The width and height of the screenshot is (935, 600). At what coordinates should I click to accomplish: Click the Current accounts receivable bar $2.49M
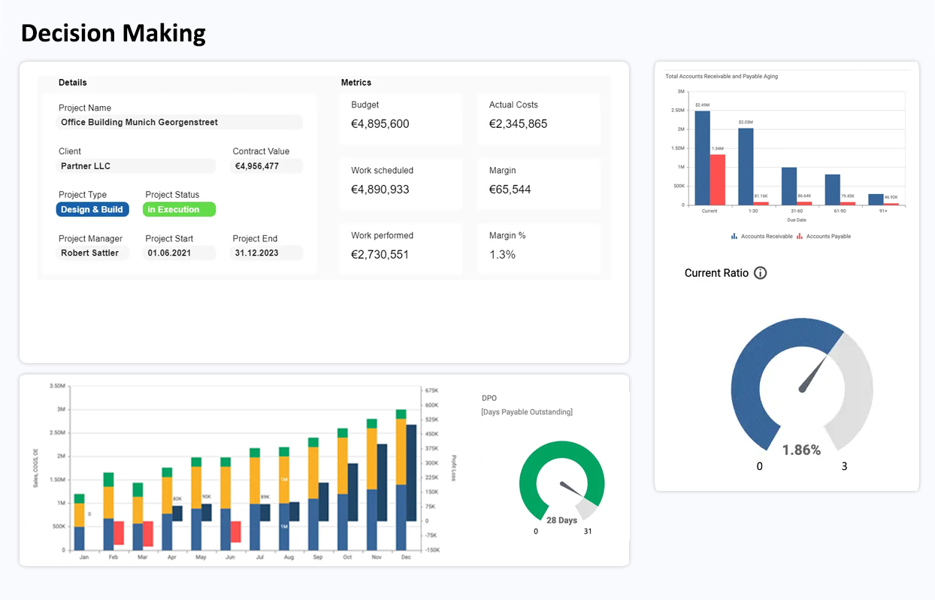pos(702,158)
